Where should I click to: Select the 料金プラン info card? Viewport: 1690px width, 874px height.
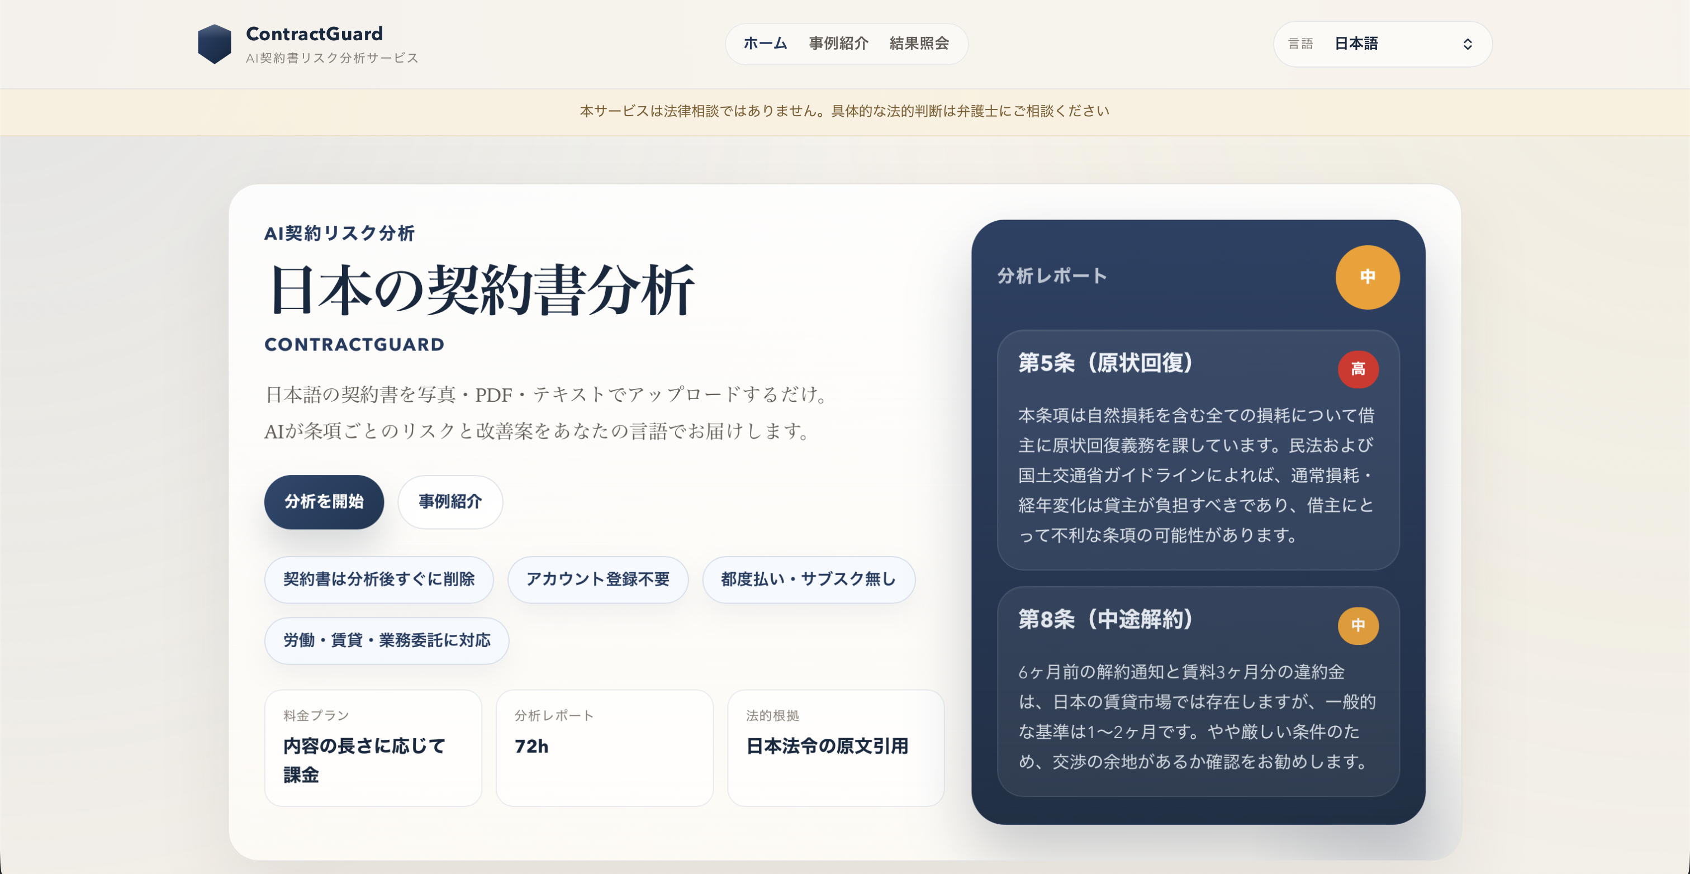click(x=373, y=747)
